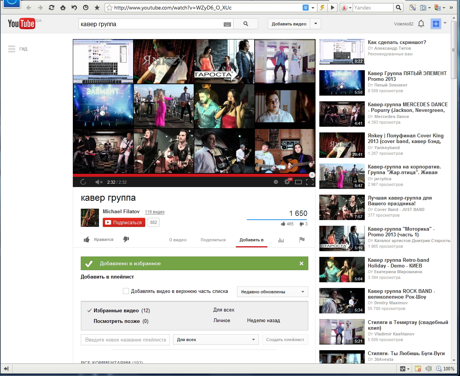Click the 'Создать плейлист' button
The width and height of the screenshot is (460, 376).
click(285, 340)
